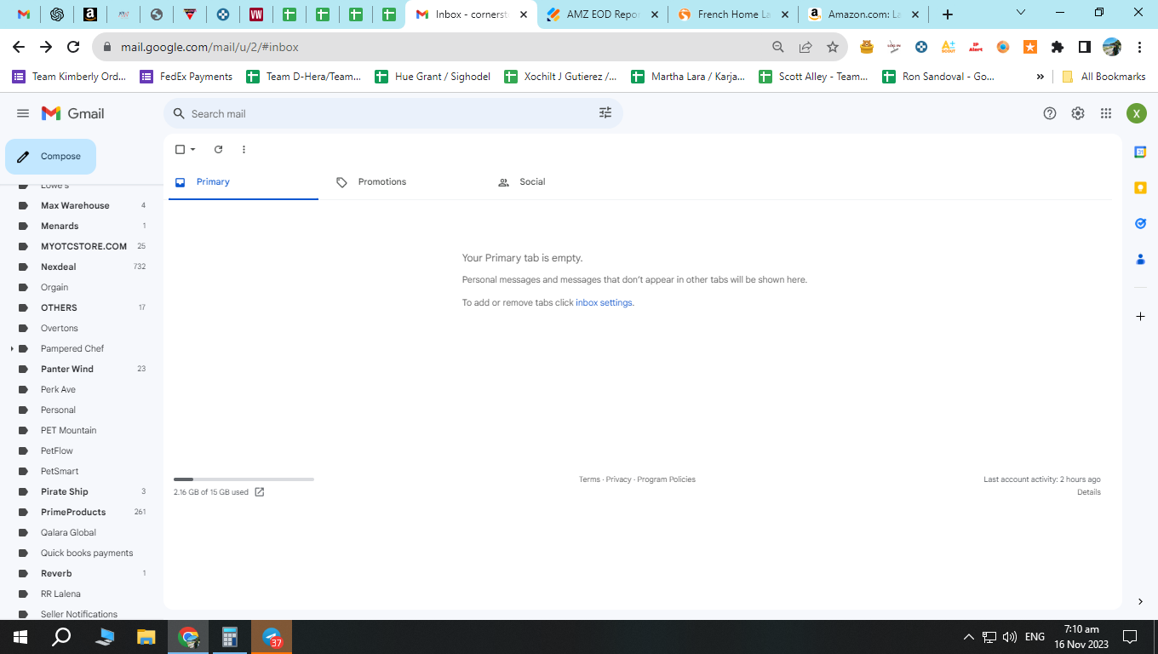Viewport: 1158px width, 654px height.
Task: Switch to AMZ EOD Report tab
Action: click(603, 14)
